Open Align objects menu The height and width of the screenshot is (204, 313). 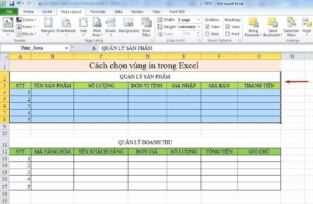pyautogui.click(x=307, y=27)
